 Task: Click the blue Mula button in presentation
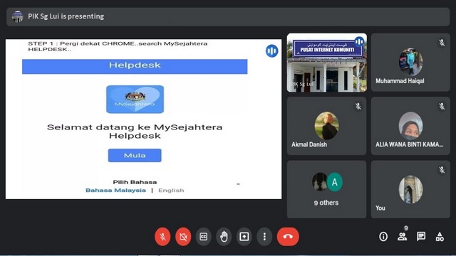[x=135, y=155]
